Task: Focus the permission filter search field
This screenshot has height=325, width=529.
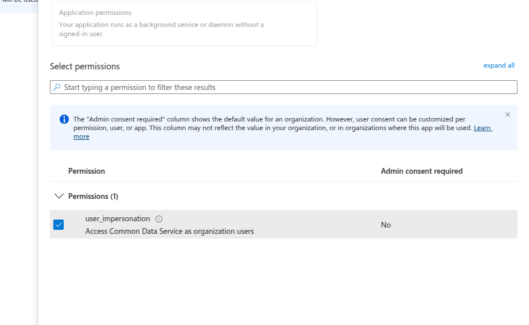Action: coord(283,87)
